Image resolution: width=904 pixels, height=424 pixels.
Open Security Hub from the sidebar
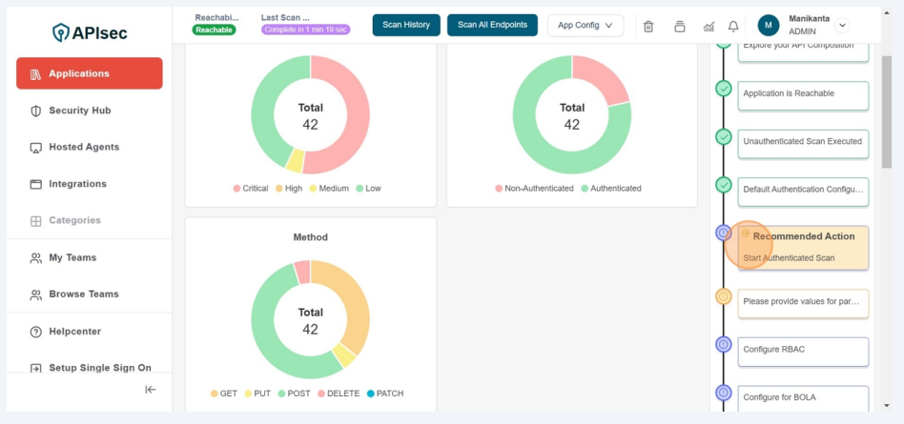[x=79, y=111]
